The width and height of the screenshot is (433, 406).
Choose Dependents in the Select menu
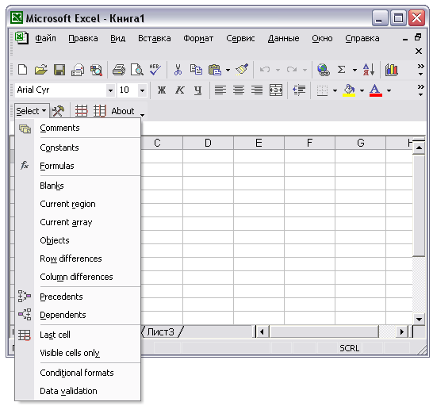pos(79,315)
